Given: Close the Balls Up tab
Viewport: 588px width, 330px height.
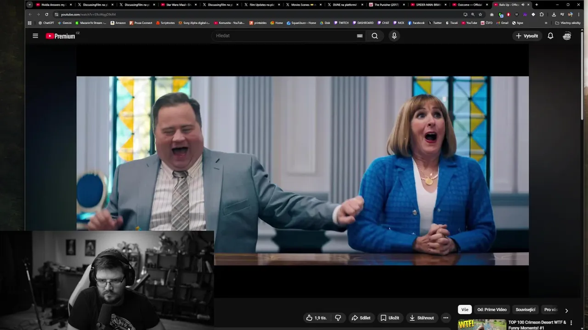Looking at the screenshot, I should pos(528,5).
